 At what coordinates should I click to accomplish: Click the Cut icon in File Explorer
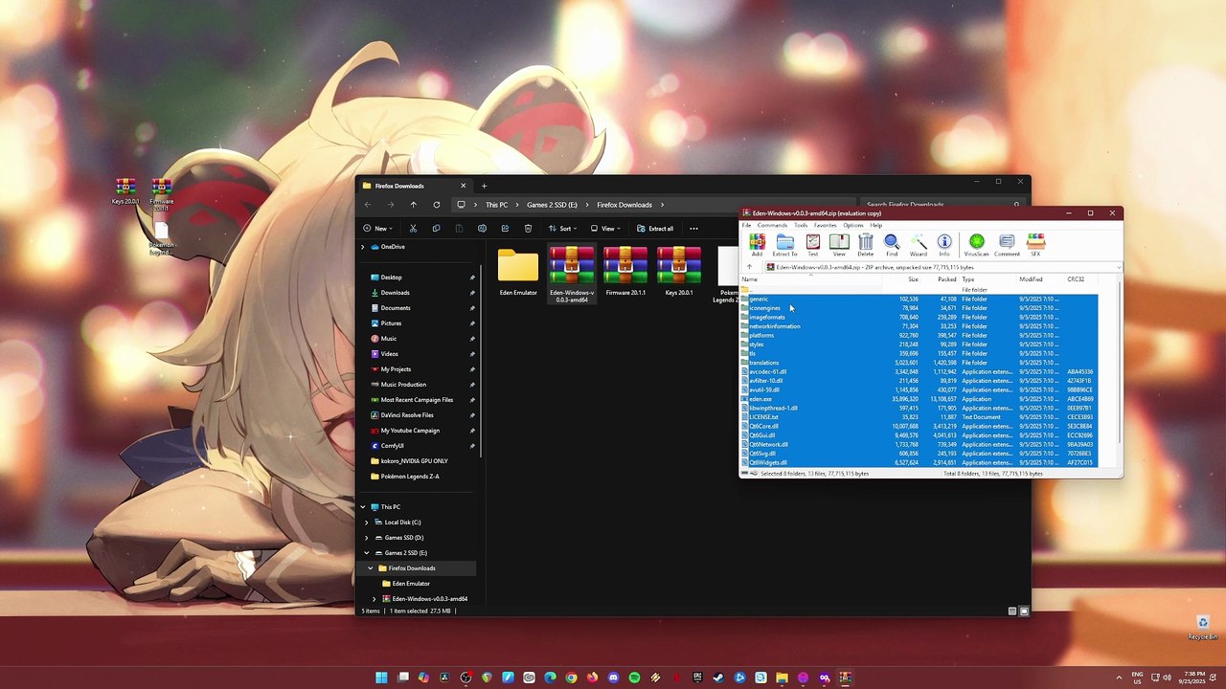(x=413, y=229)
